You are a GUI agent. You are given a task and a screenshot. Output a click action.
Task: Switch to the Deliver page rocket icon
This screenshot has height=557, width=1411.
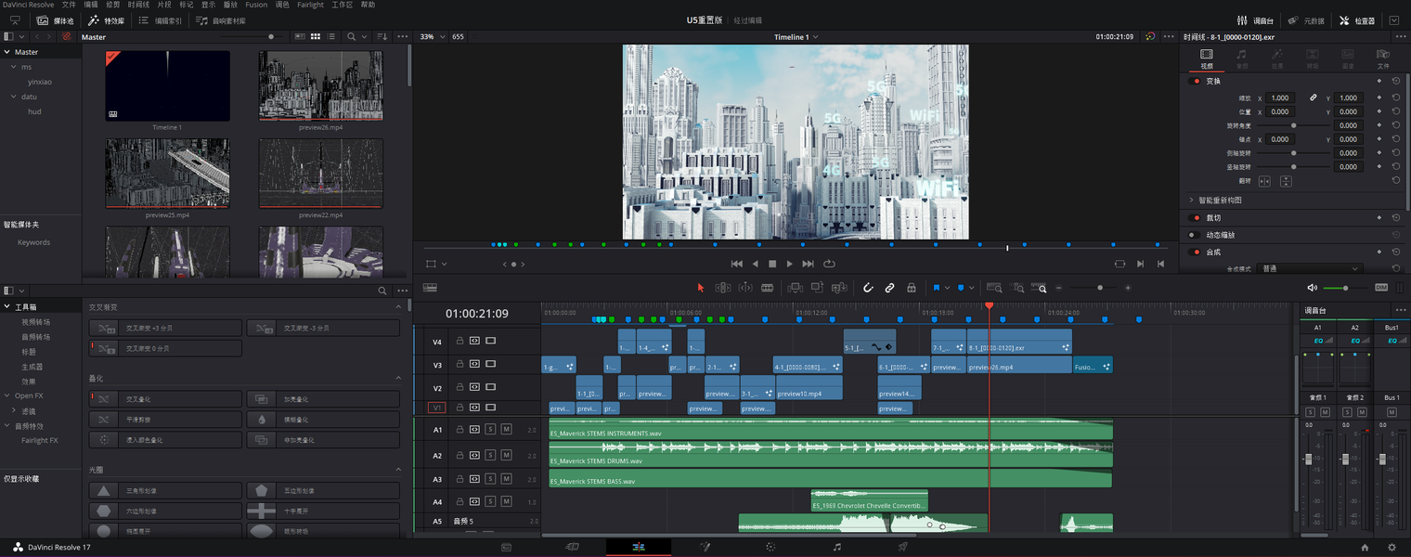point(902,548)
